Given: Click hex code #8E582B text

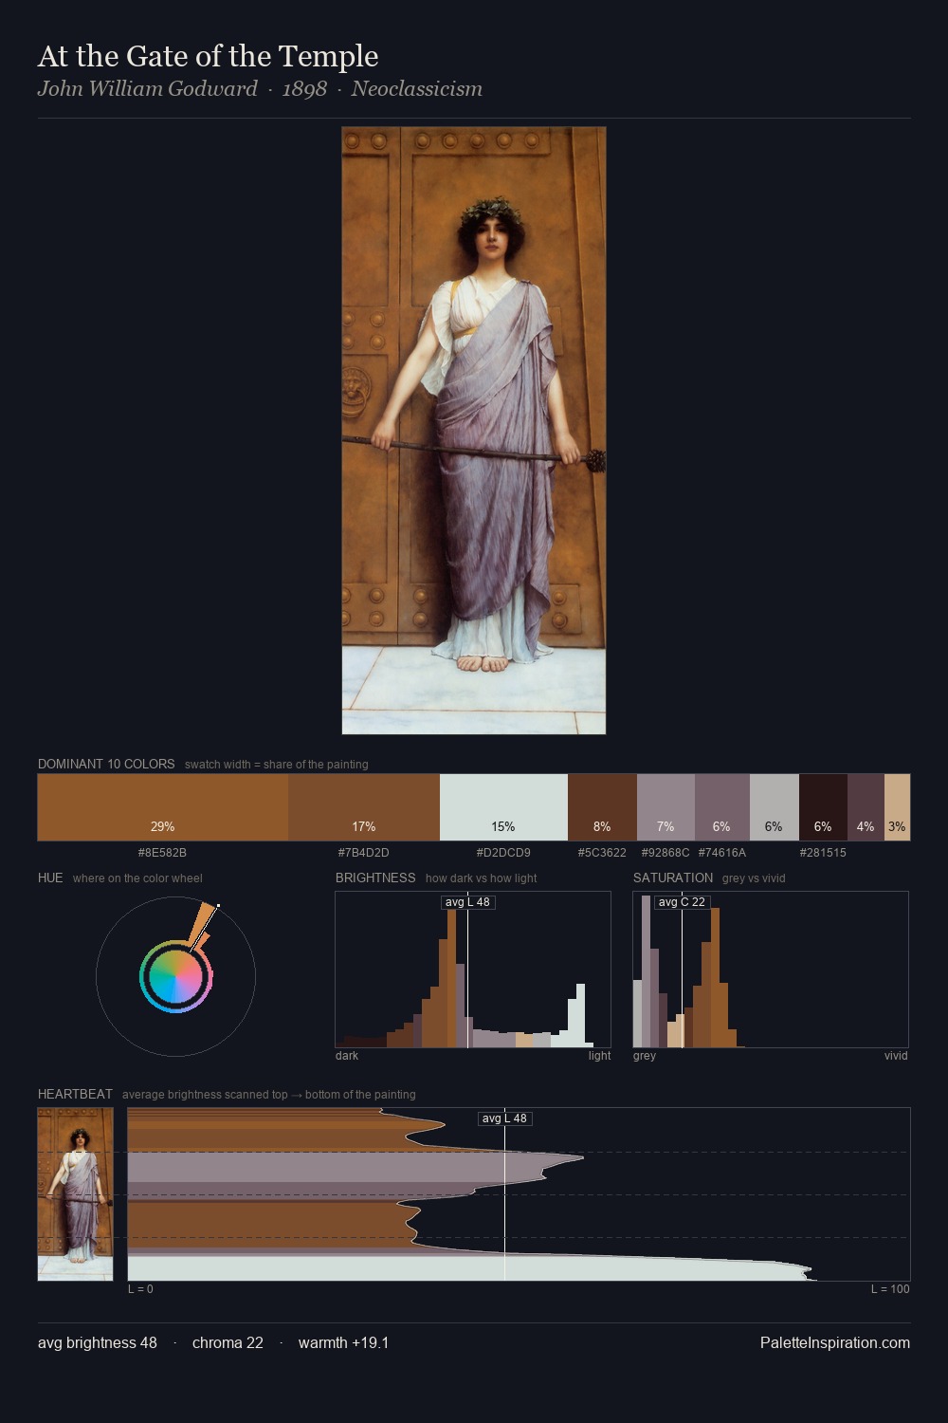Looking at the screenshot, I should [162, 853].
